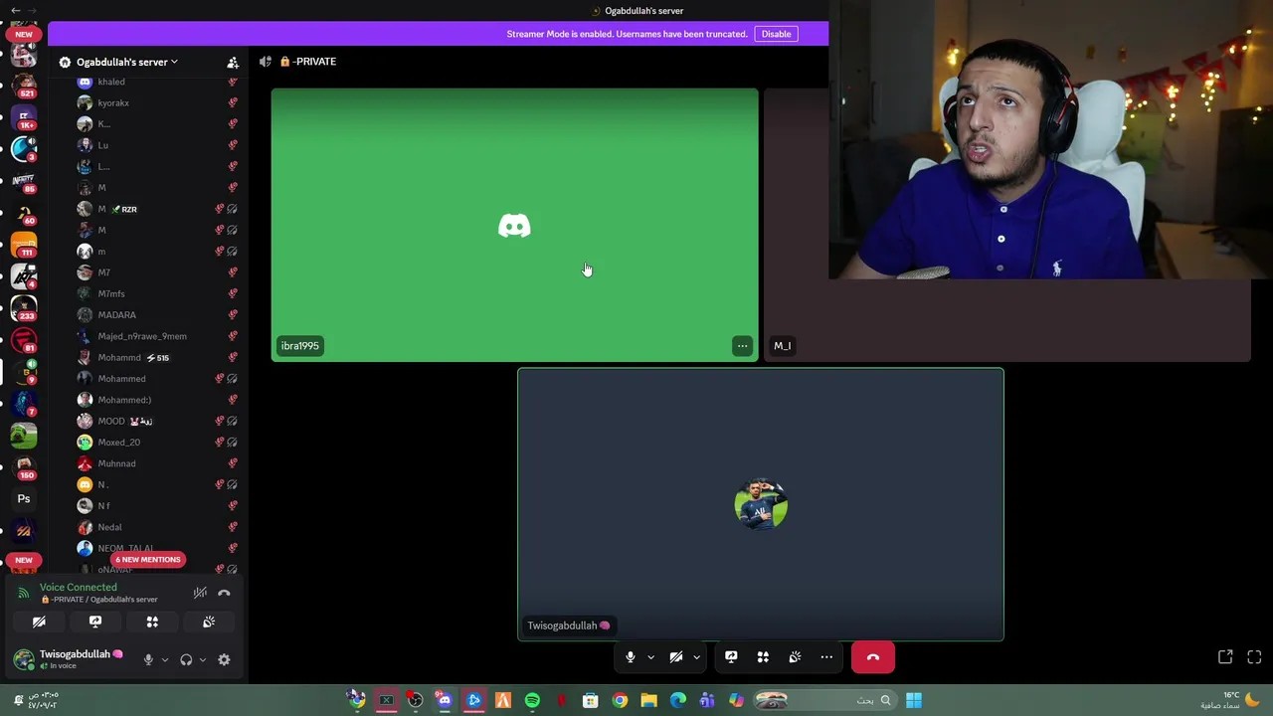Expand camera options arrow in call bar
The height and width of the screenshot is (716, 1273).
(x=696, y=657)
